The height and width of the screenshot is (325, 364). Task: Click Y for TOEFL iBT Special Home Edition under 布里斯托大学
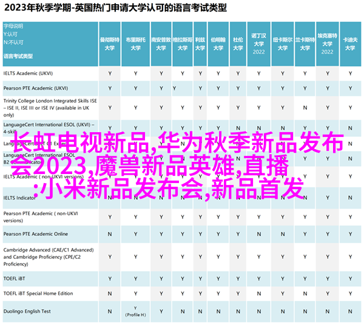135,293
